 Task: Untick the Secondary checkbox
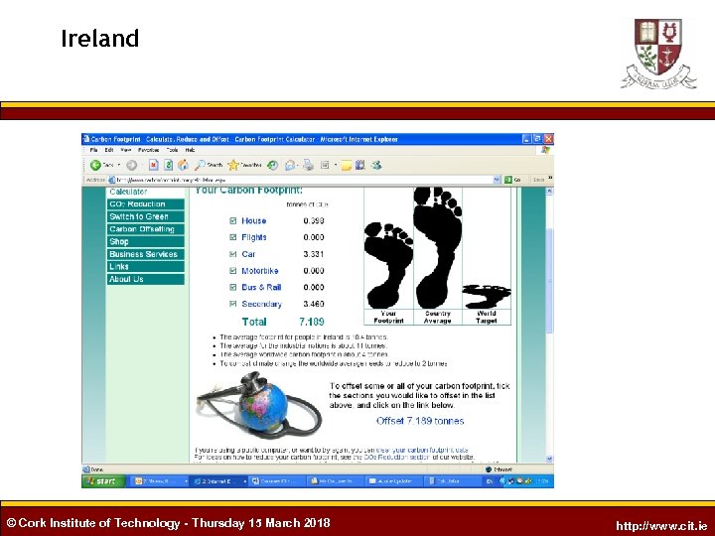pyautogui.click(x=233, y=304)
